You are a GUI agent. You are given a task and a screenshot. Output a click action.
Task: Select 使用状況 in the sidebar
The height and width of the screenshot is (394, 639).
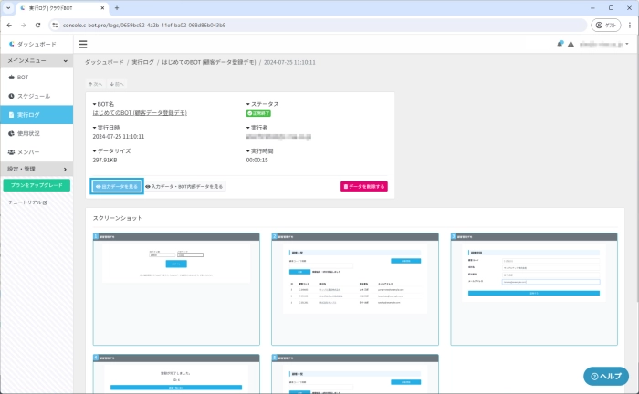click(x=30, y=133)
